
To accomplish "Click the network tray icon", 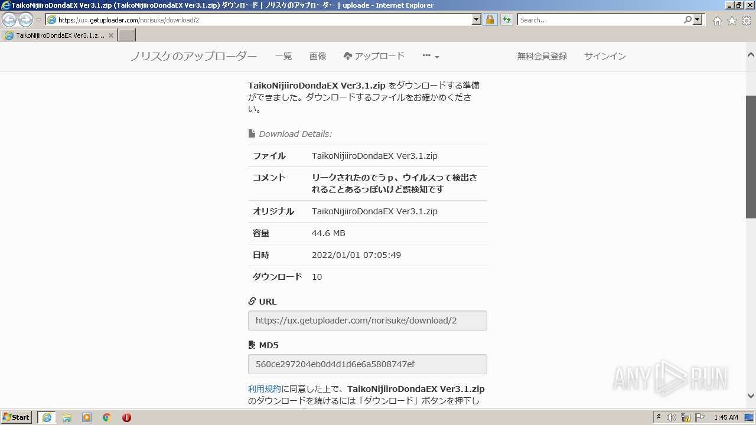I will [686, 417].
